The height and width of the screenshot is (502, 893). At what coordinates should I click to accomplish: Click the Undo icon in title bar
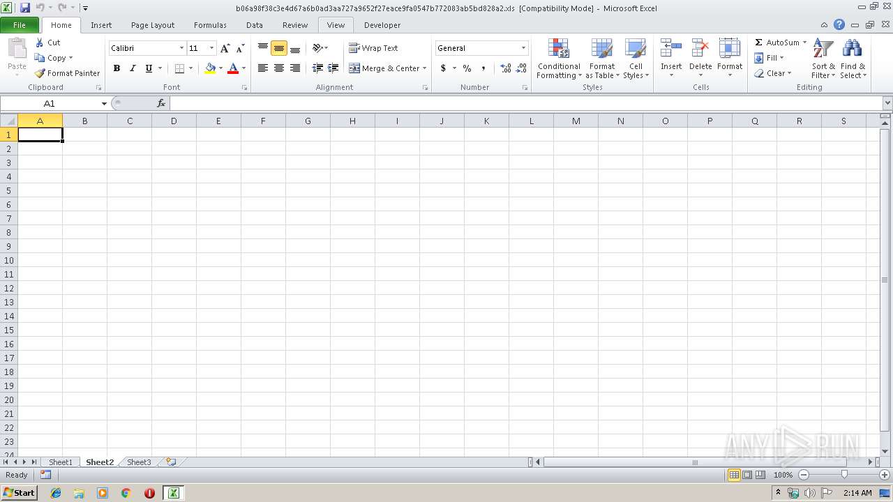tap(40, 8)
